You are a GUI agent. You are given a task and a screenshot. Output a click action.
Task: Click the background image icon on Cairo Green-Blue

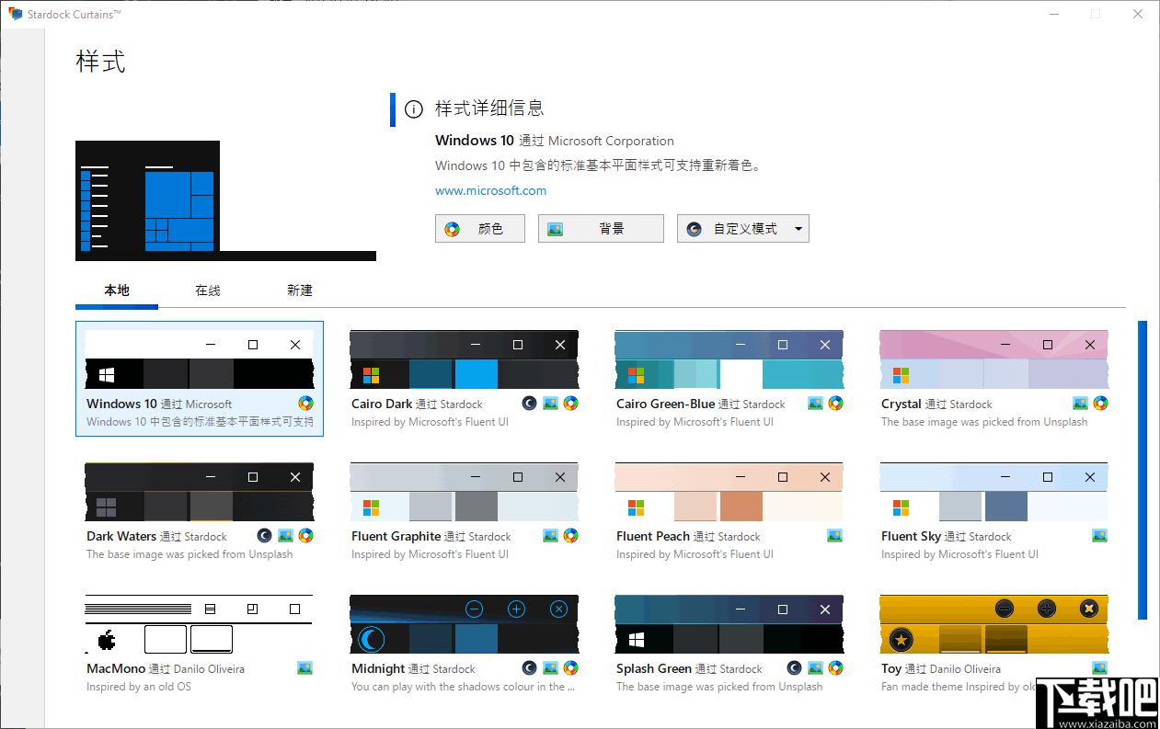point(815,404)
